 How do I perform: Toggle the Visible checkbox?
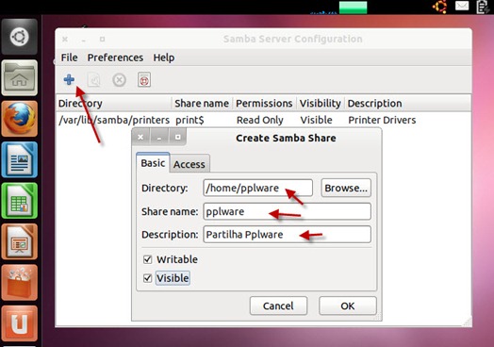point(147,278)
